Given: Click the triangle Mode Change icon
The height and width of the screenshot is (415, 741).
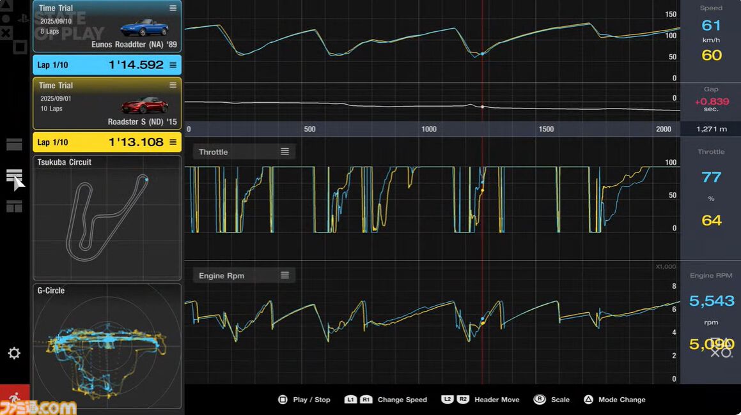Looking at the screenshot, I should point(588,400).
